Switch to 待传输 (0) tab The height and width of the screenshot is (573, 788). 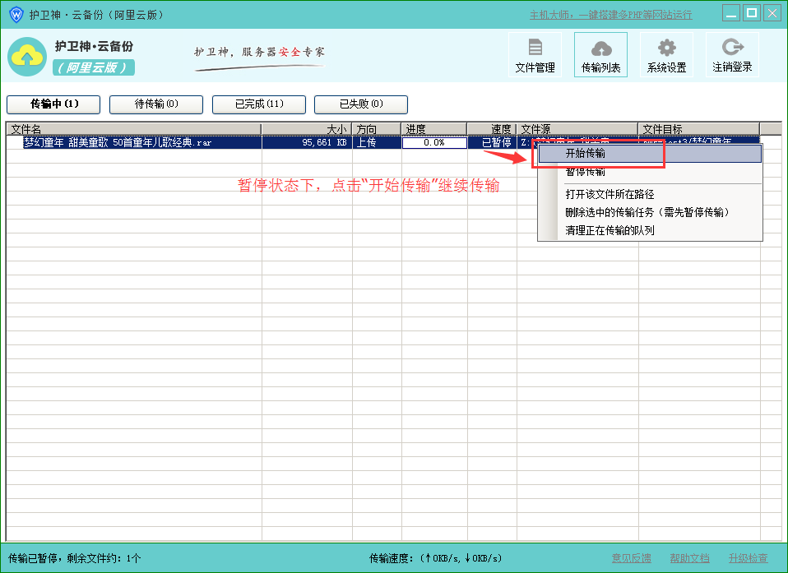156,104
